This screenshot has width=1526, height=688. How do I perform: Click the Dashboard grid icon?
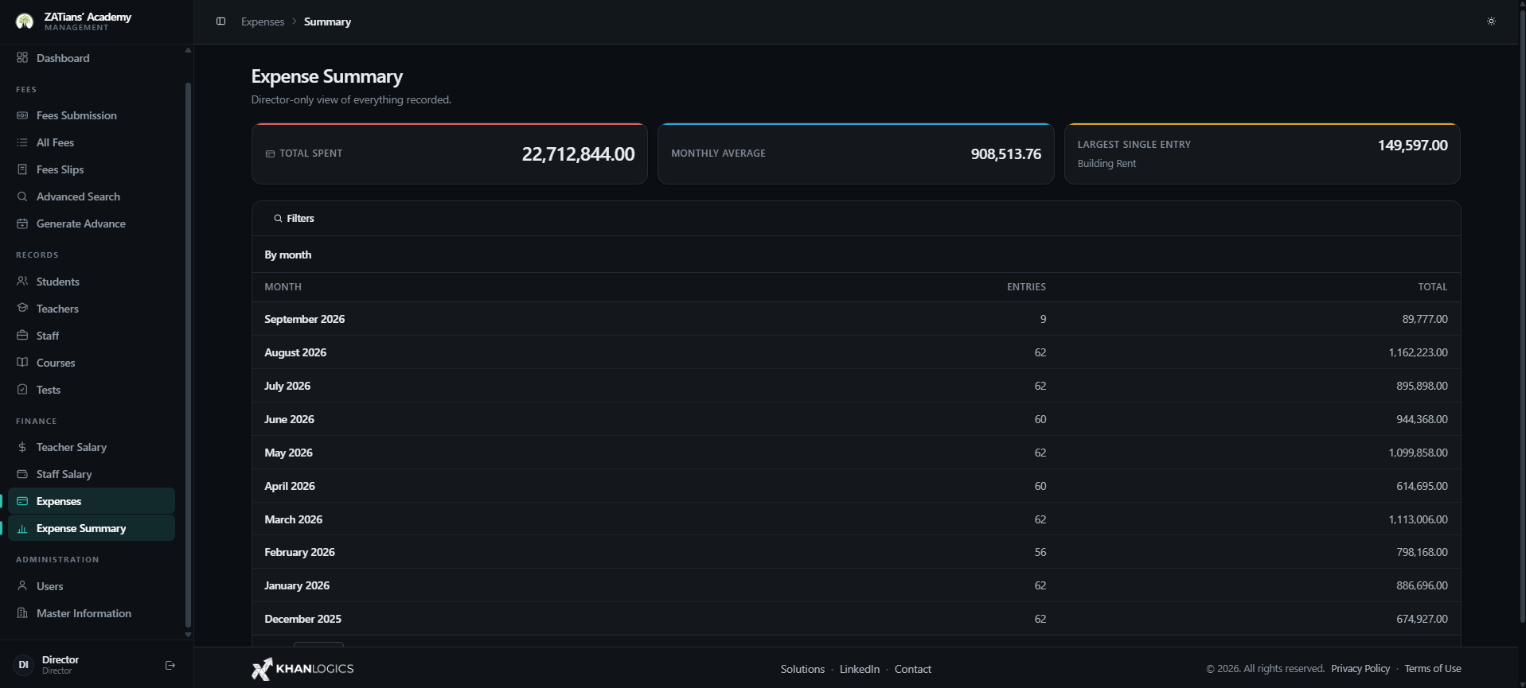(x=22, y=57)
